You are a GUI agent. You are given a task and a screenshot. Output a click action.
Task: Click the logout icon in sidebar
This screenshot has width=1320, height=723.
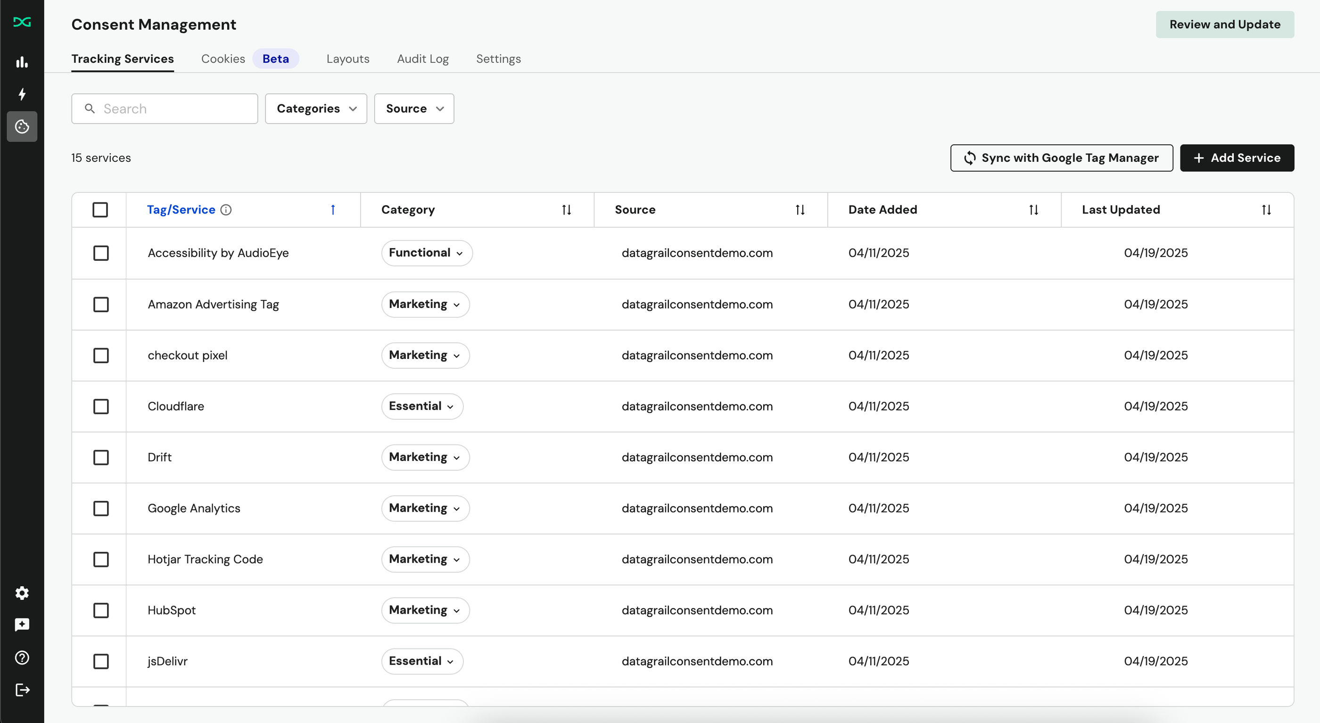click(22, 690)
